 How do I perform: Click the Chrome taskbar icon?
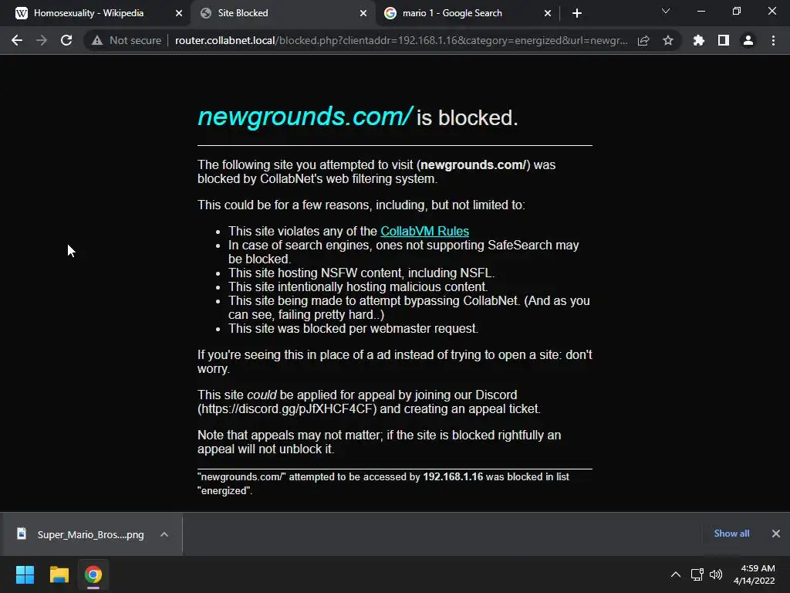point(93,574)
